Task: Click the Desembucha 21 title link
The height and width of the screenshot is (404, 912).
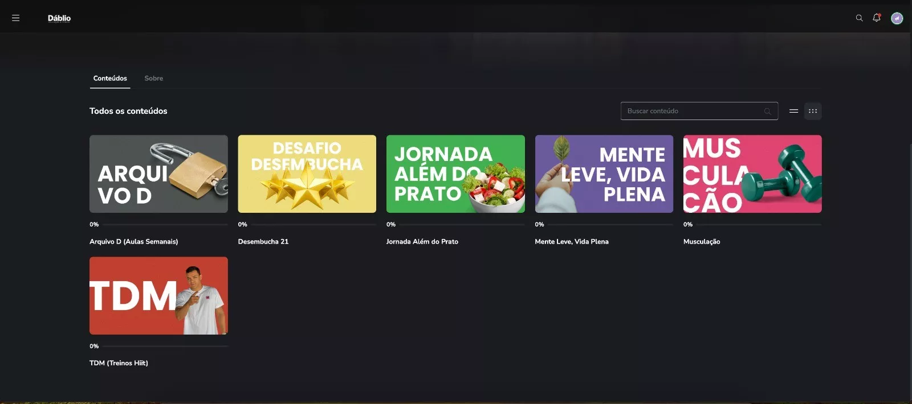Action: (263, 242)
